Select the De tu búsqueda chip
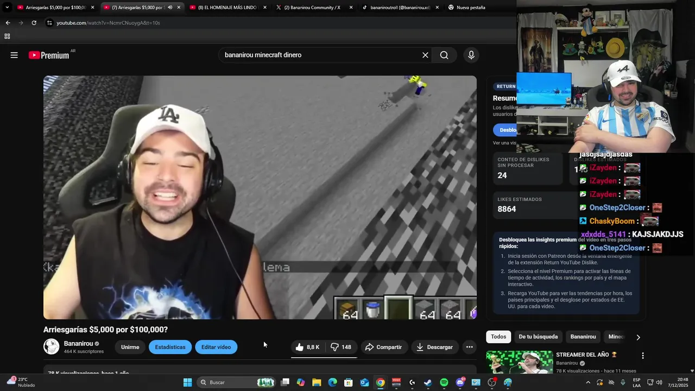The image size is (695, 391). [x=538, y=337]
